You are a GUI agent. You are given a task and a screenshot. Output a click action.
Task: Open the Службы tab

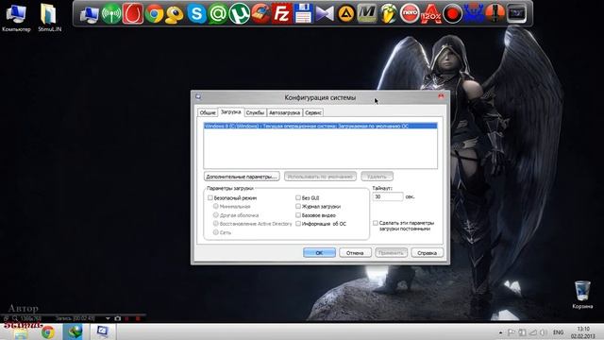pyautogui.click(x=255, y=112)
